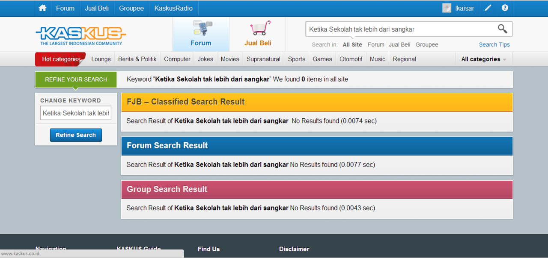
Task: Open the Forum link in top bar
Action: 65,8
